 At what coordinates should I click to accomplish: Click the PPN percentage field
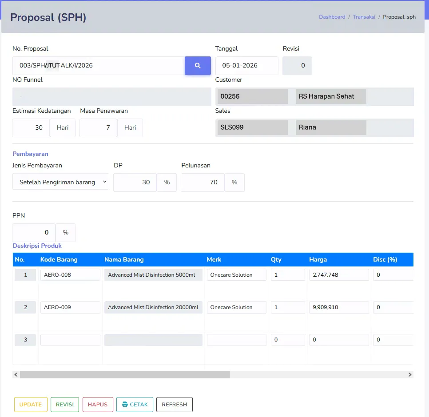(34, 233)
